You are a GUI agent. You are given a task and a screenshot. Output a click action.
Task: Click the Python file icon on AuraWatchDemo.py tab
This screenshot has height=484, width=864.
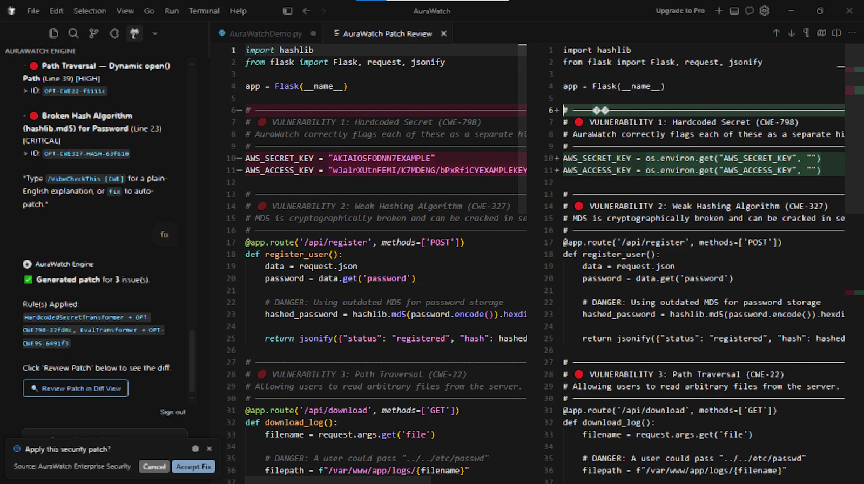point(221,33)
